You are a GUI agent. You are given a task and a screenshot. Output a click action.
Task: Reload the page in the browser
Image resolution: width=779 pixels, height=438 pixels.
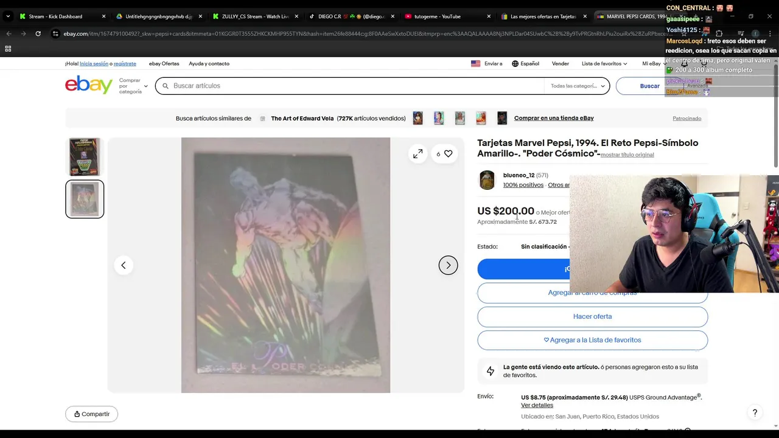[x=38, y=33]
